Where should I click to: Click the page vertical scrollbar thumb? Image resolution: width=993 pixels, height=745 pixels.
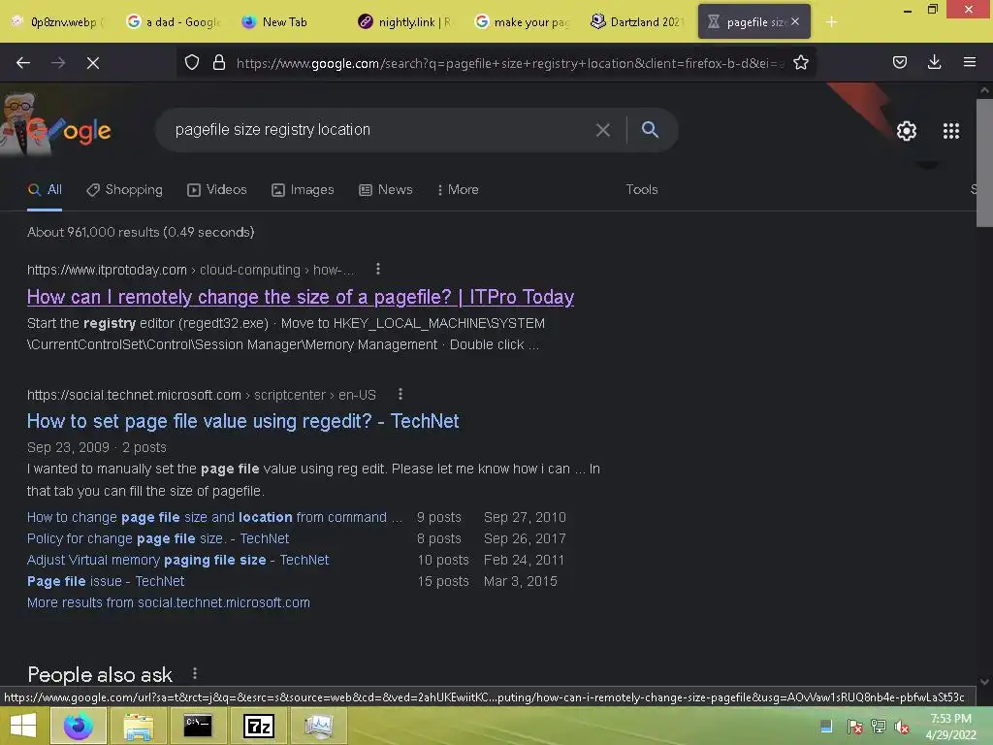click(x=983, y=163)
